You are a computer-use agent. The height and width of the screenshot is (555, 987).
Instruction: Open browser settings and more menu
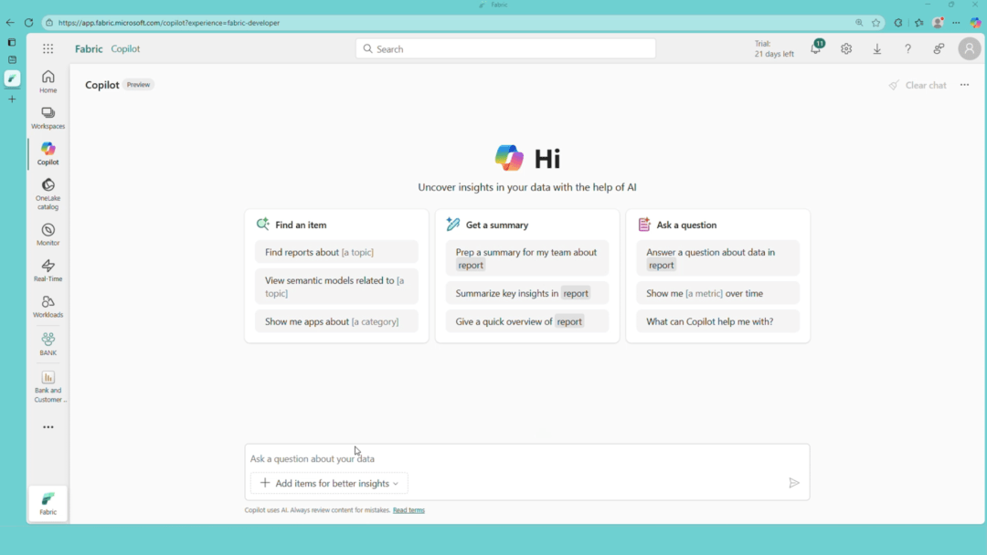click(956, 23)
